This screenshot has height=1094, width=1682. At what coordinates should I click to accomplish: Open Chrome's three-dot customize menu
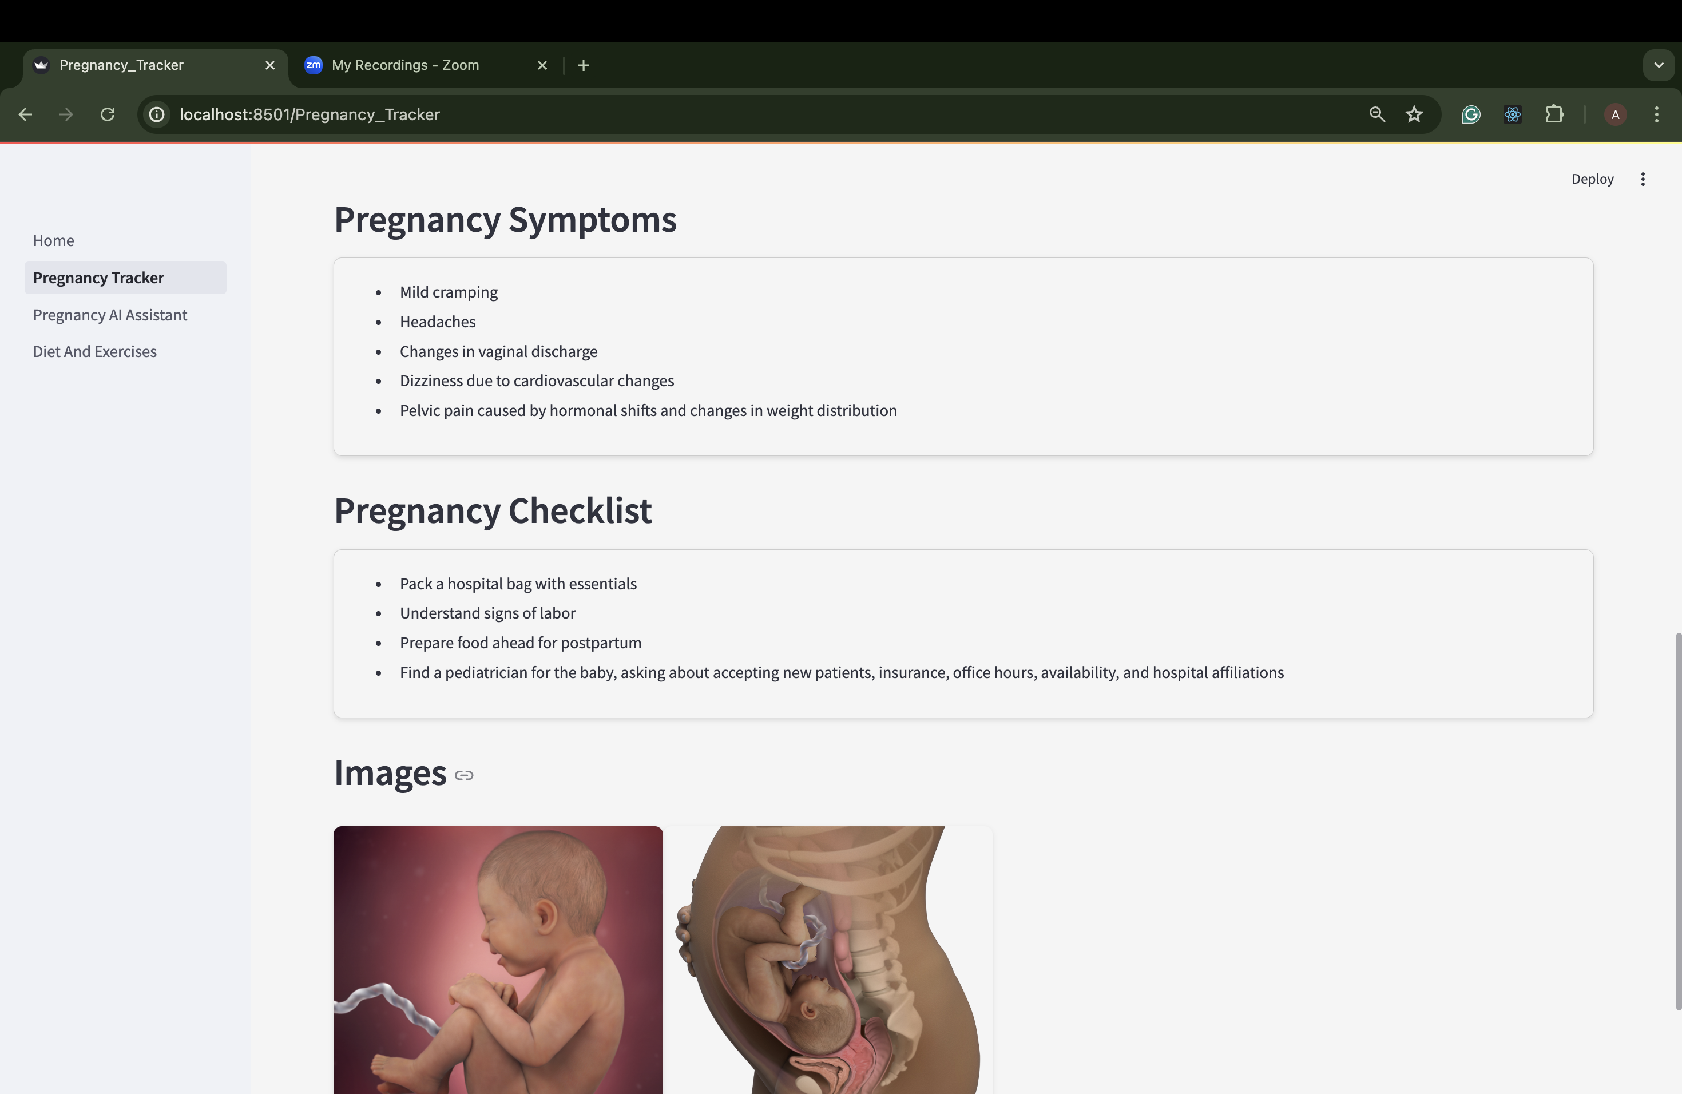[1656, 114]
